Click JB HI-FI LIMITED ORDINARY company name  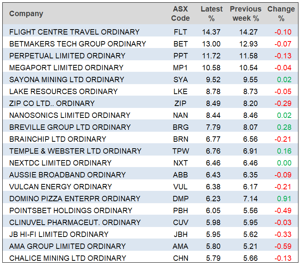point(59,234)
